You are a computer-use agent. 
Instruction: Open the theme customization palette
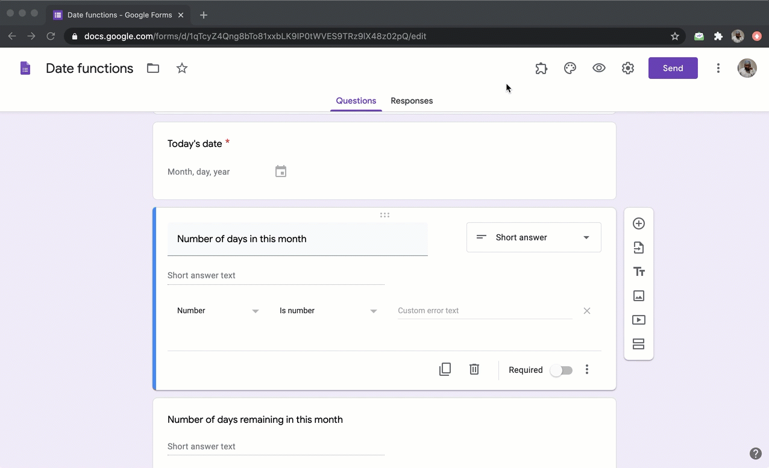(570, 68)
